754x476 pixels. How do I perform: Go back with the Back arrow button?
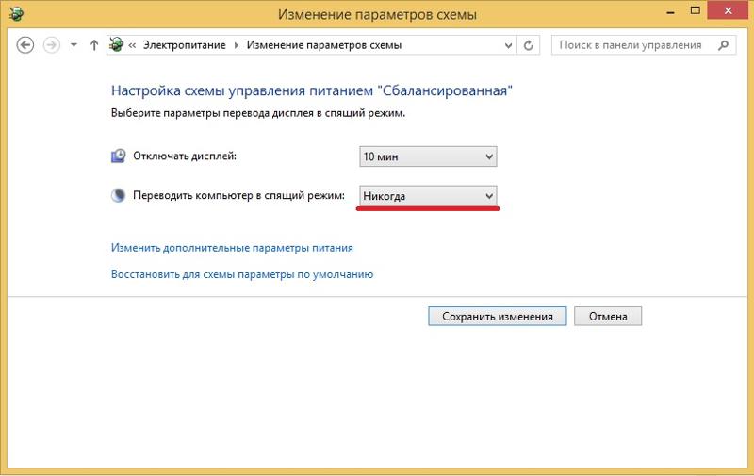pos(25,45)
